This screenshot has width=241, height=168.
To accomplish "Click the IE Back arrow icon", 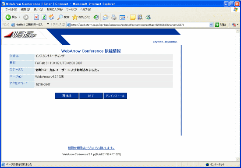I will 8,17.
